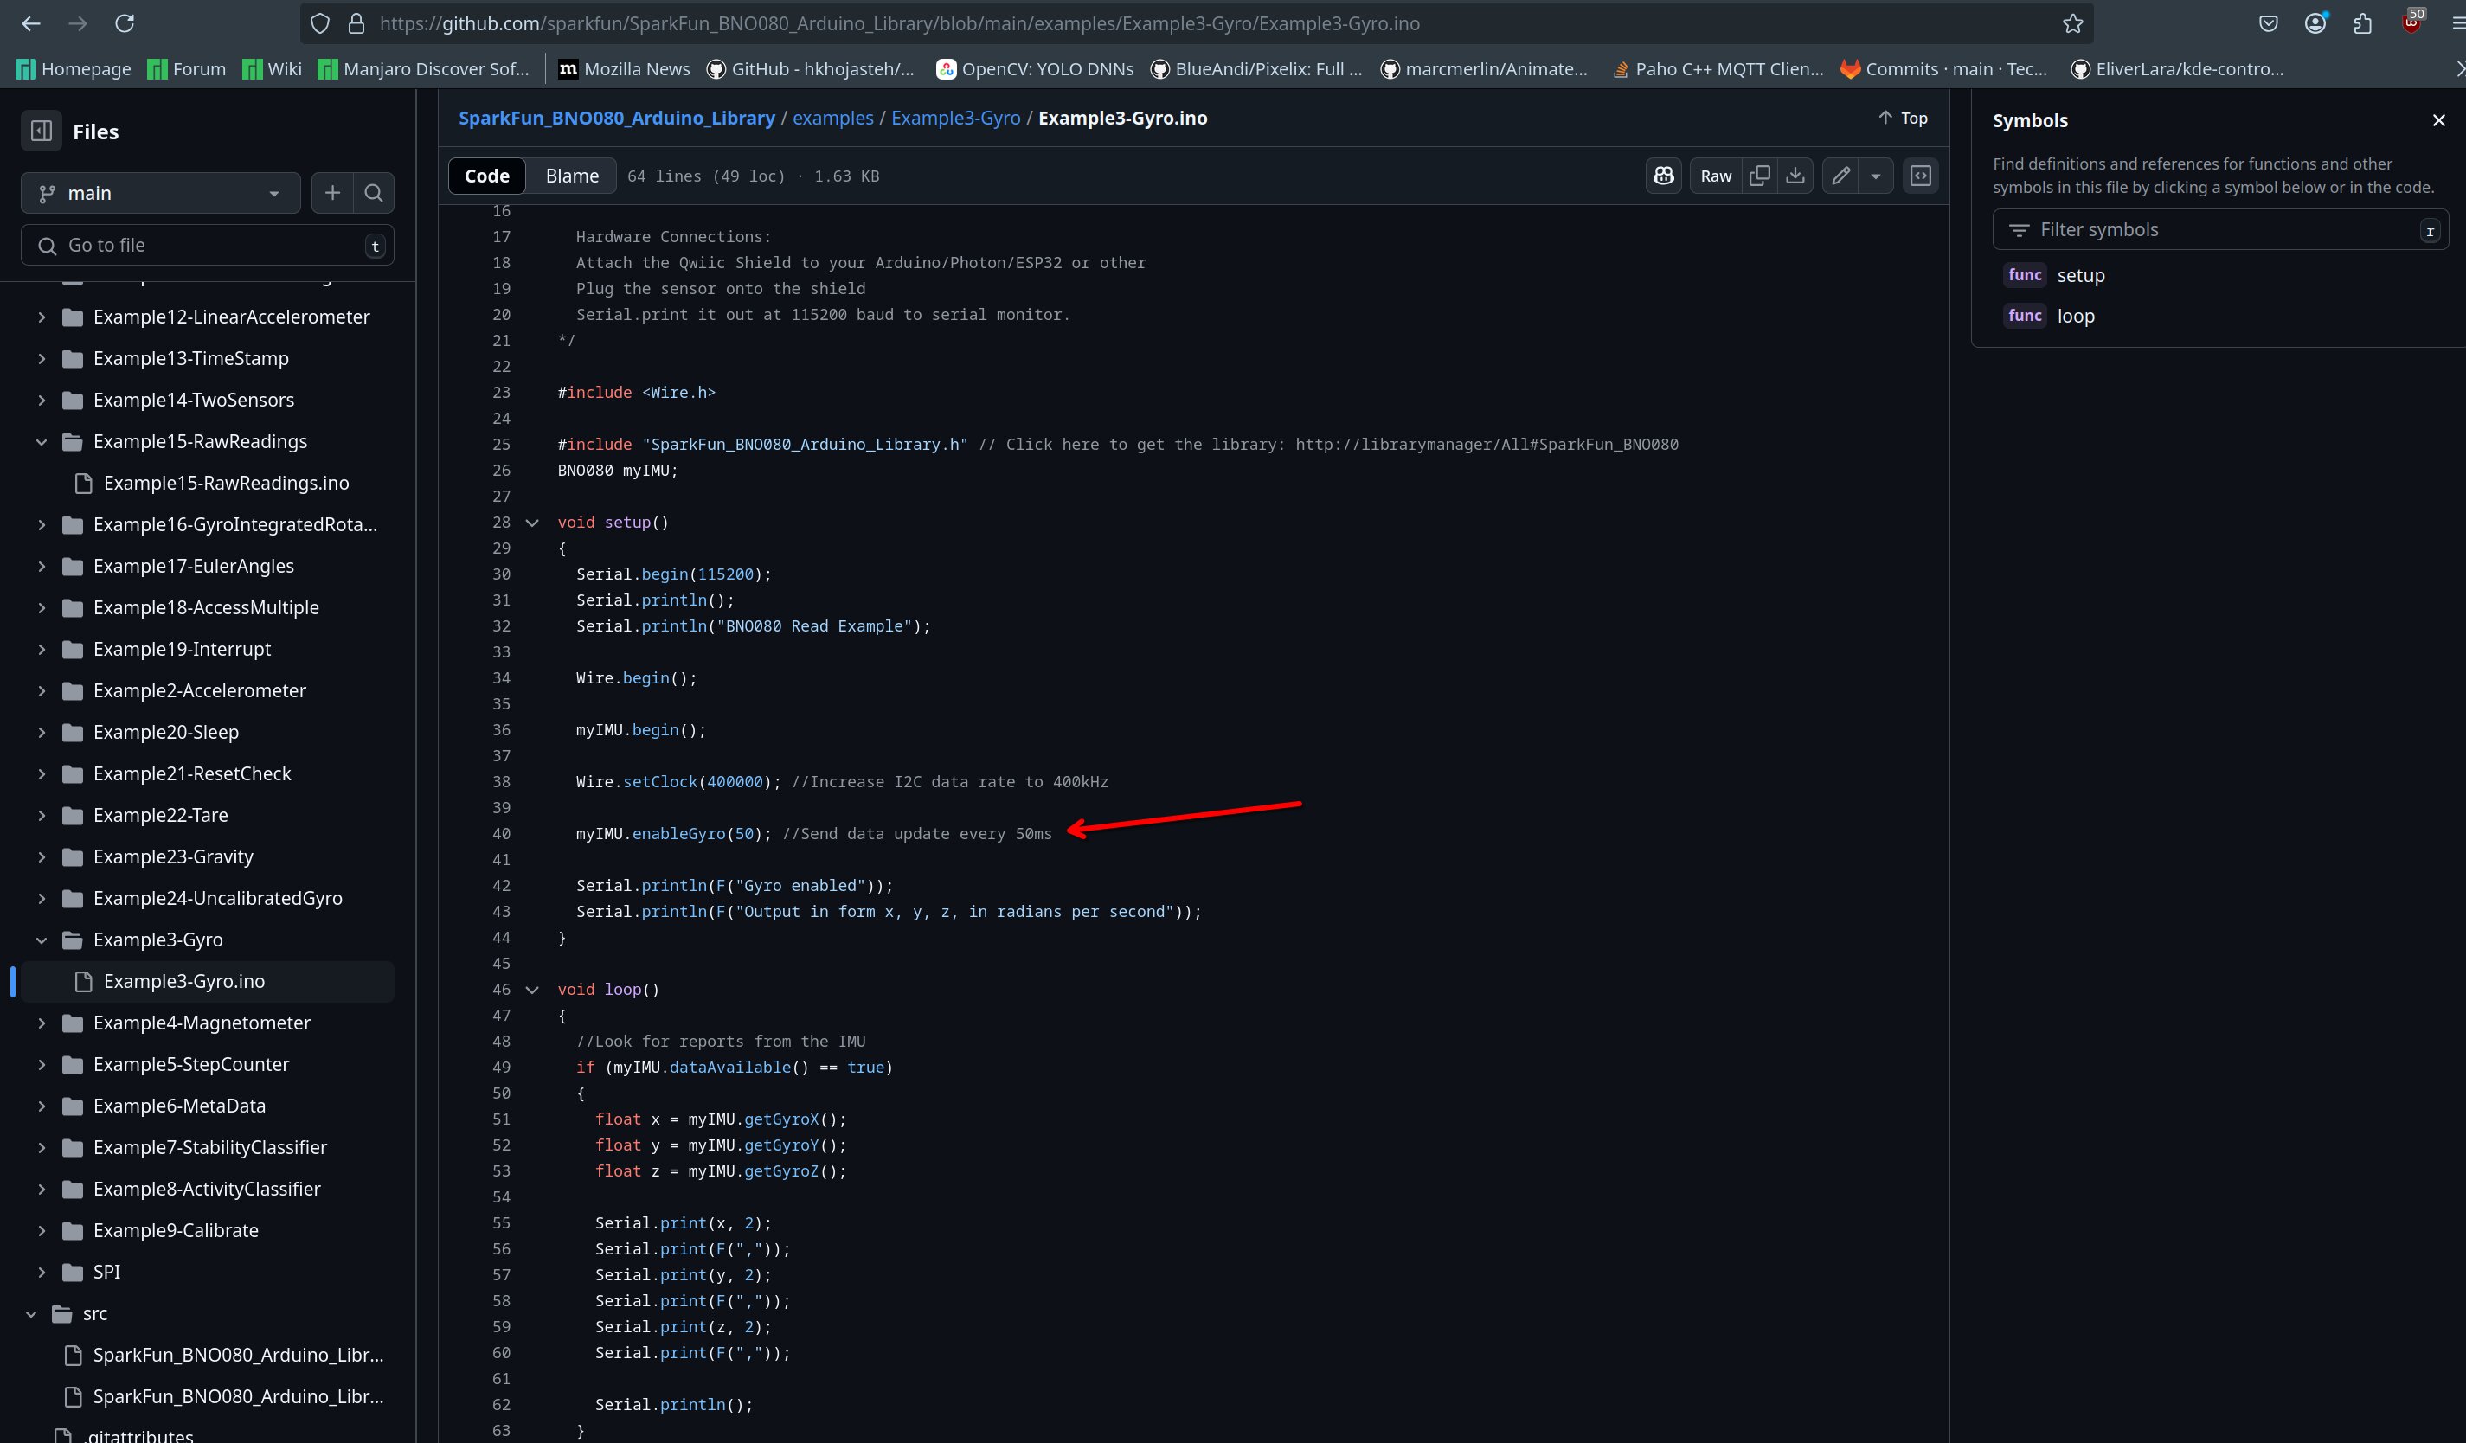Collapse Example15-RawReadings folder
Screen dimensions: 2466x1443
click(x=42, y=441)
